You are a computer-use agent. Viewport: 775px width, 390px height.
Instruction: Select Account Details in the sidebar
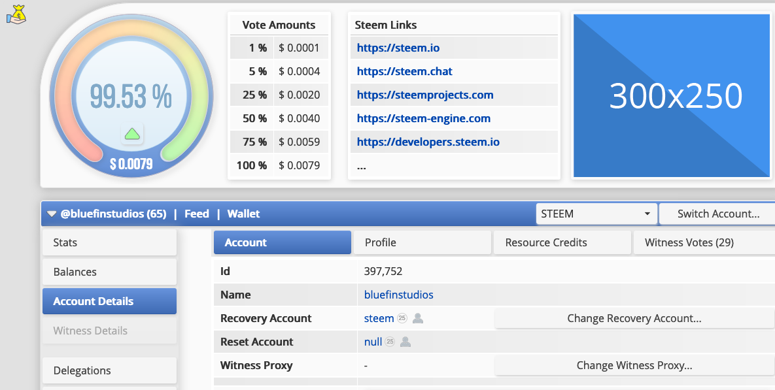[x=109, y=301]
